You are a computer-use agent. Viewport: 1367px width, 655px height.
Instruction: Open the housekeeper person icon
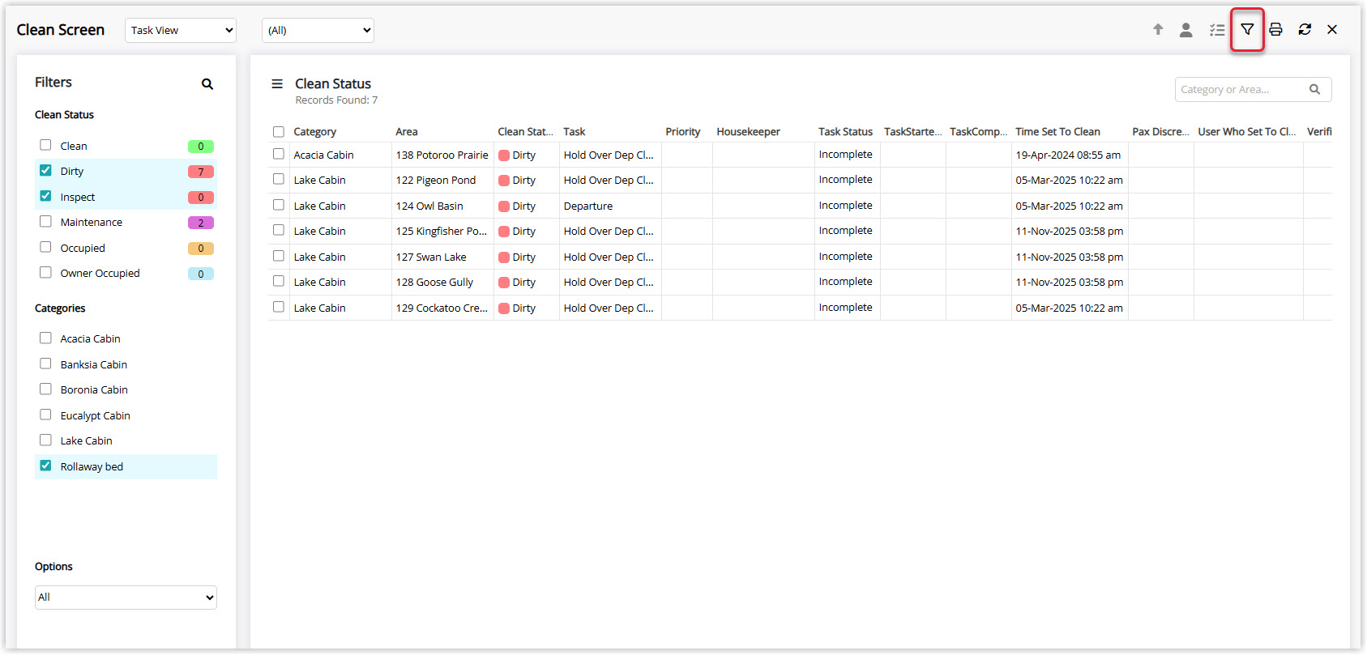coord(1185,30)
